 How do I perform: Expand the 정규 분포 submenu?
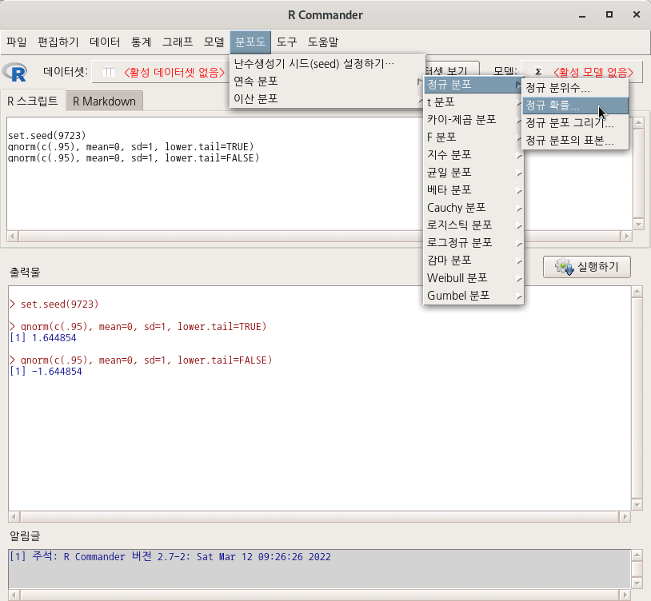(473, 85)
